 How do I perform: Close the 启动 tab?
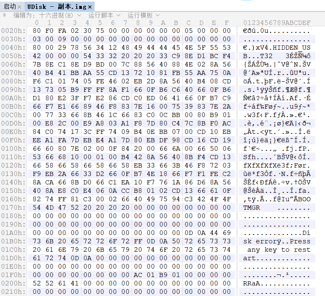pyautogui.click(x=19, y=7)
